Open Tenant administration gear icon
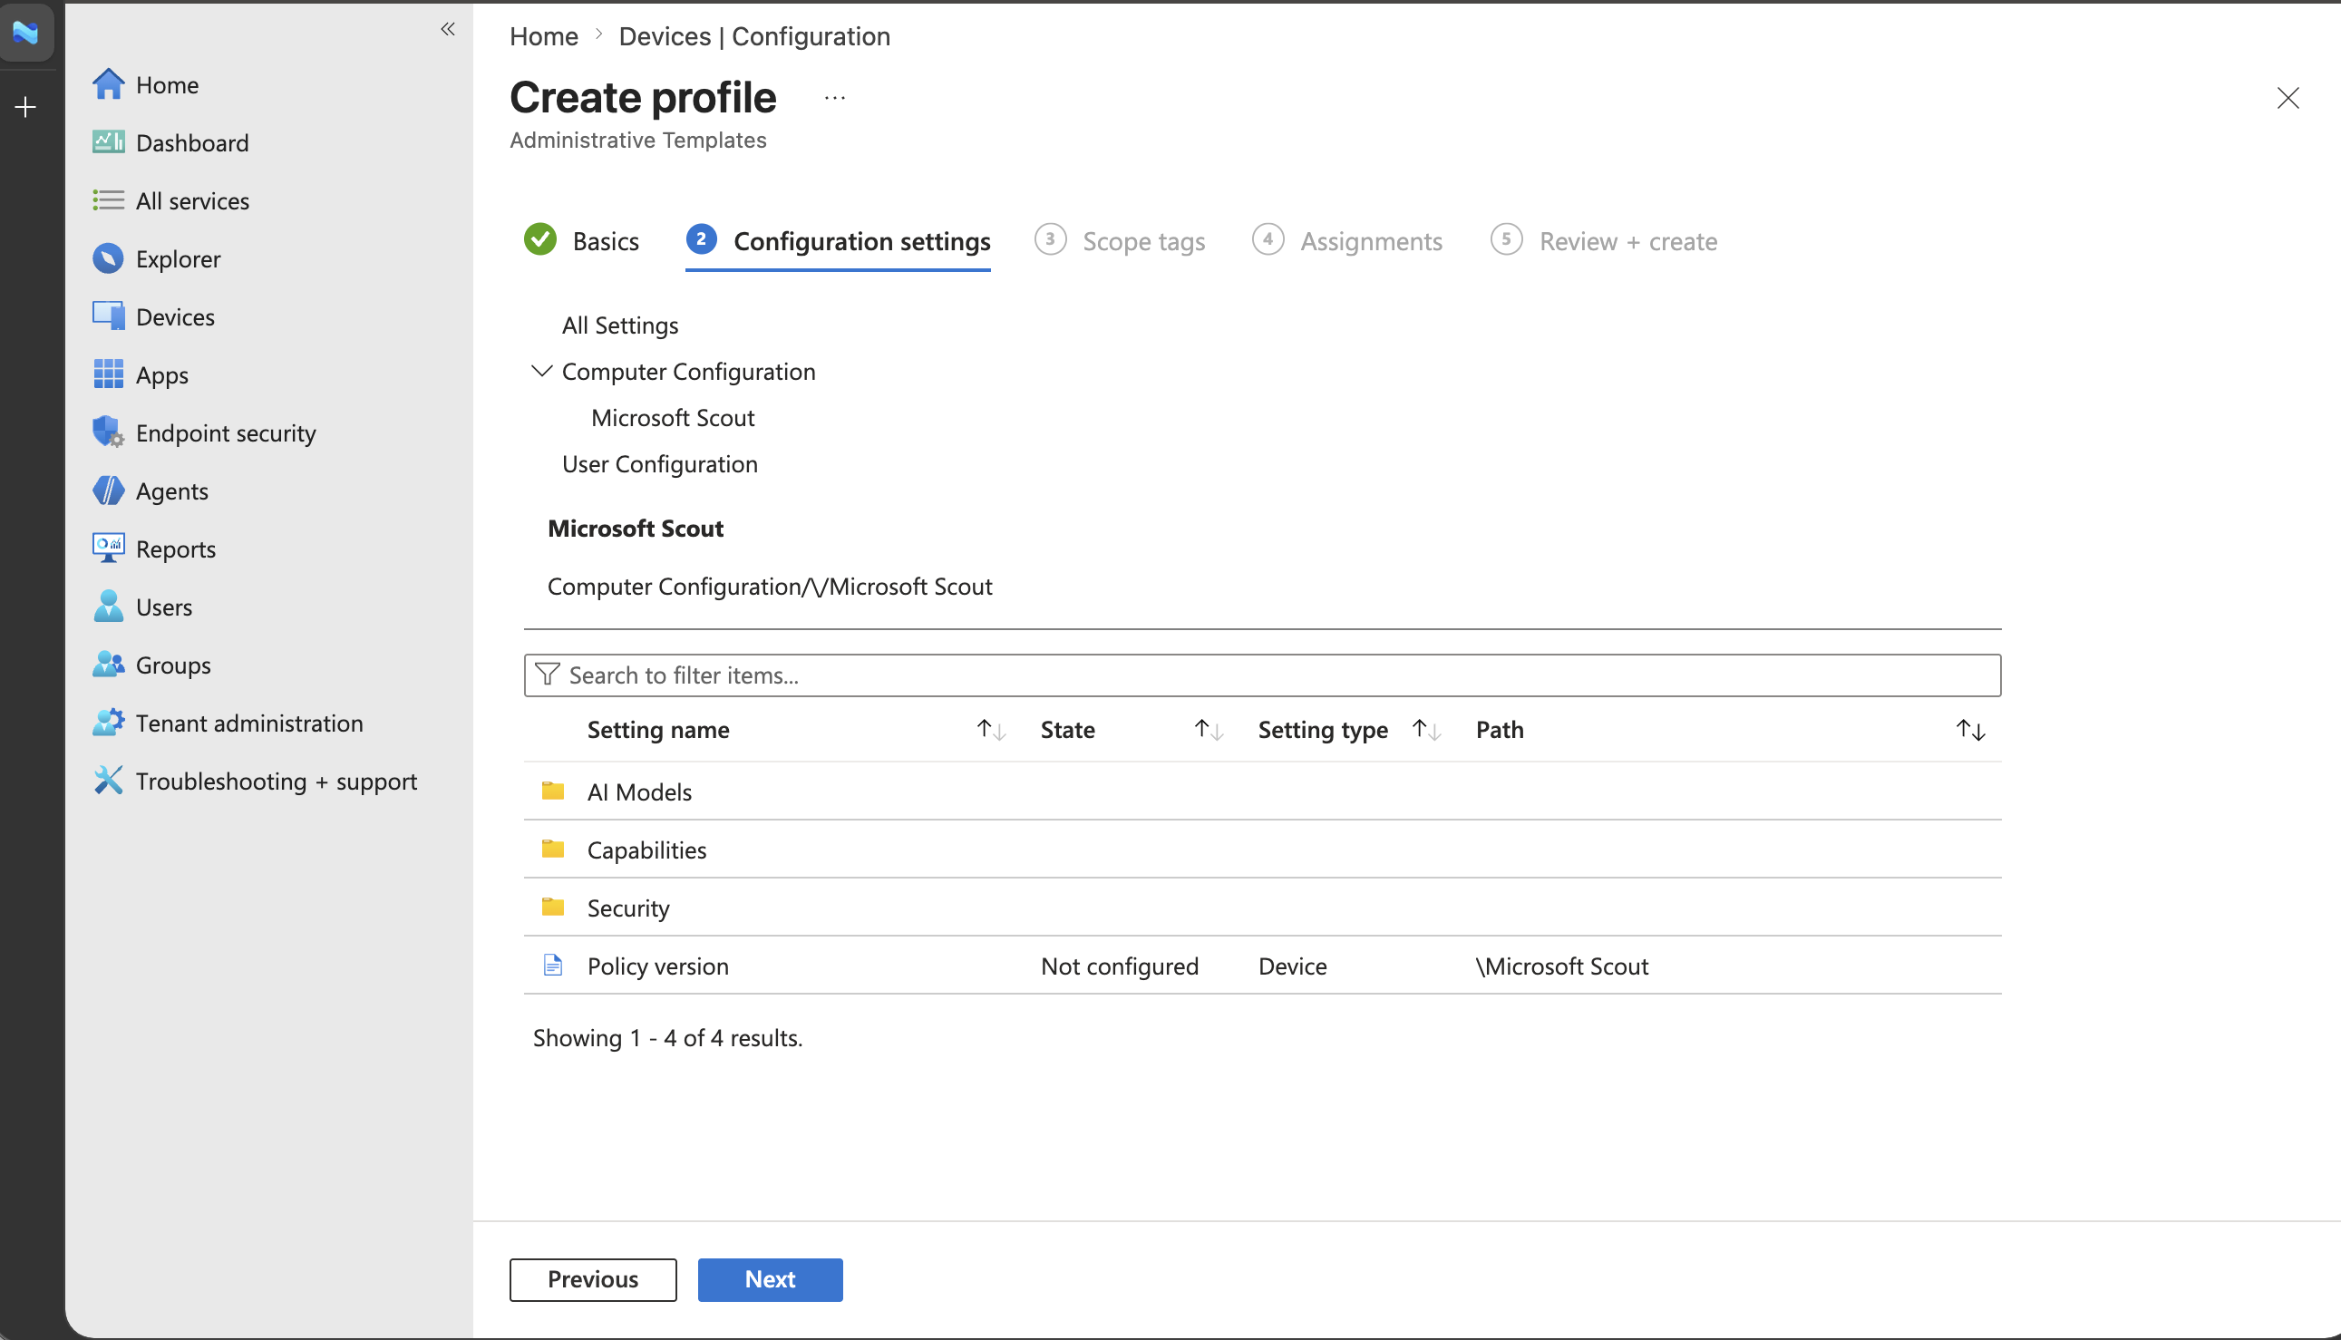The height and width of the screenshot is (1340, 2341). click(x=108, y=723)
